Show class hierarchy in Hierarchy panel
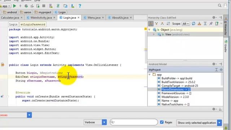The image size is (231, 130). [151, 23]
